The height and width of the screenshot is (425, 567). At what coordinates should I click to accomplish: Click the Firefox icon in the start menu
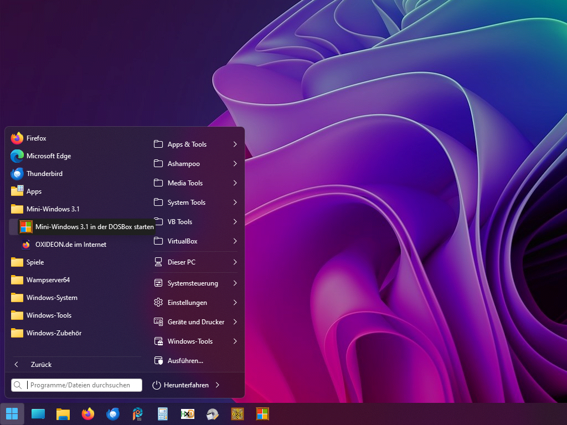[x=17, y=138]
